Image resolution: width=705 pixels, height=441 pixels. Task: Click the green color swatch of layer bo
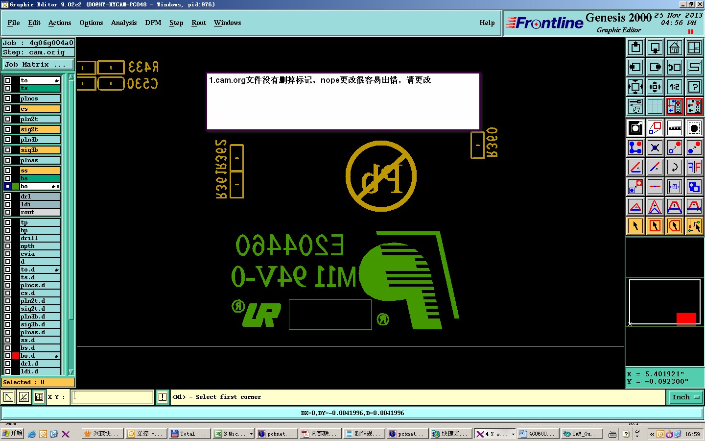(x=16, y=186)
